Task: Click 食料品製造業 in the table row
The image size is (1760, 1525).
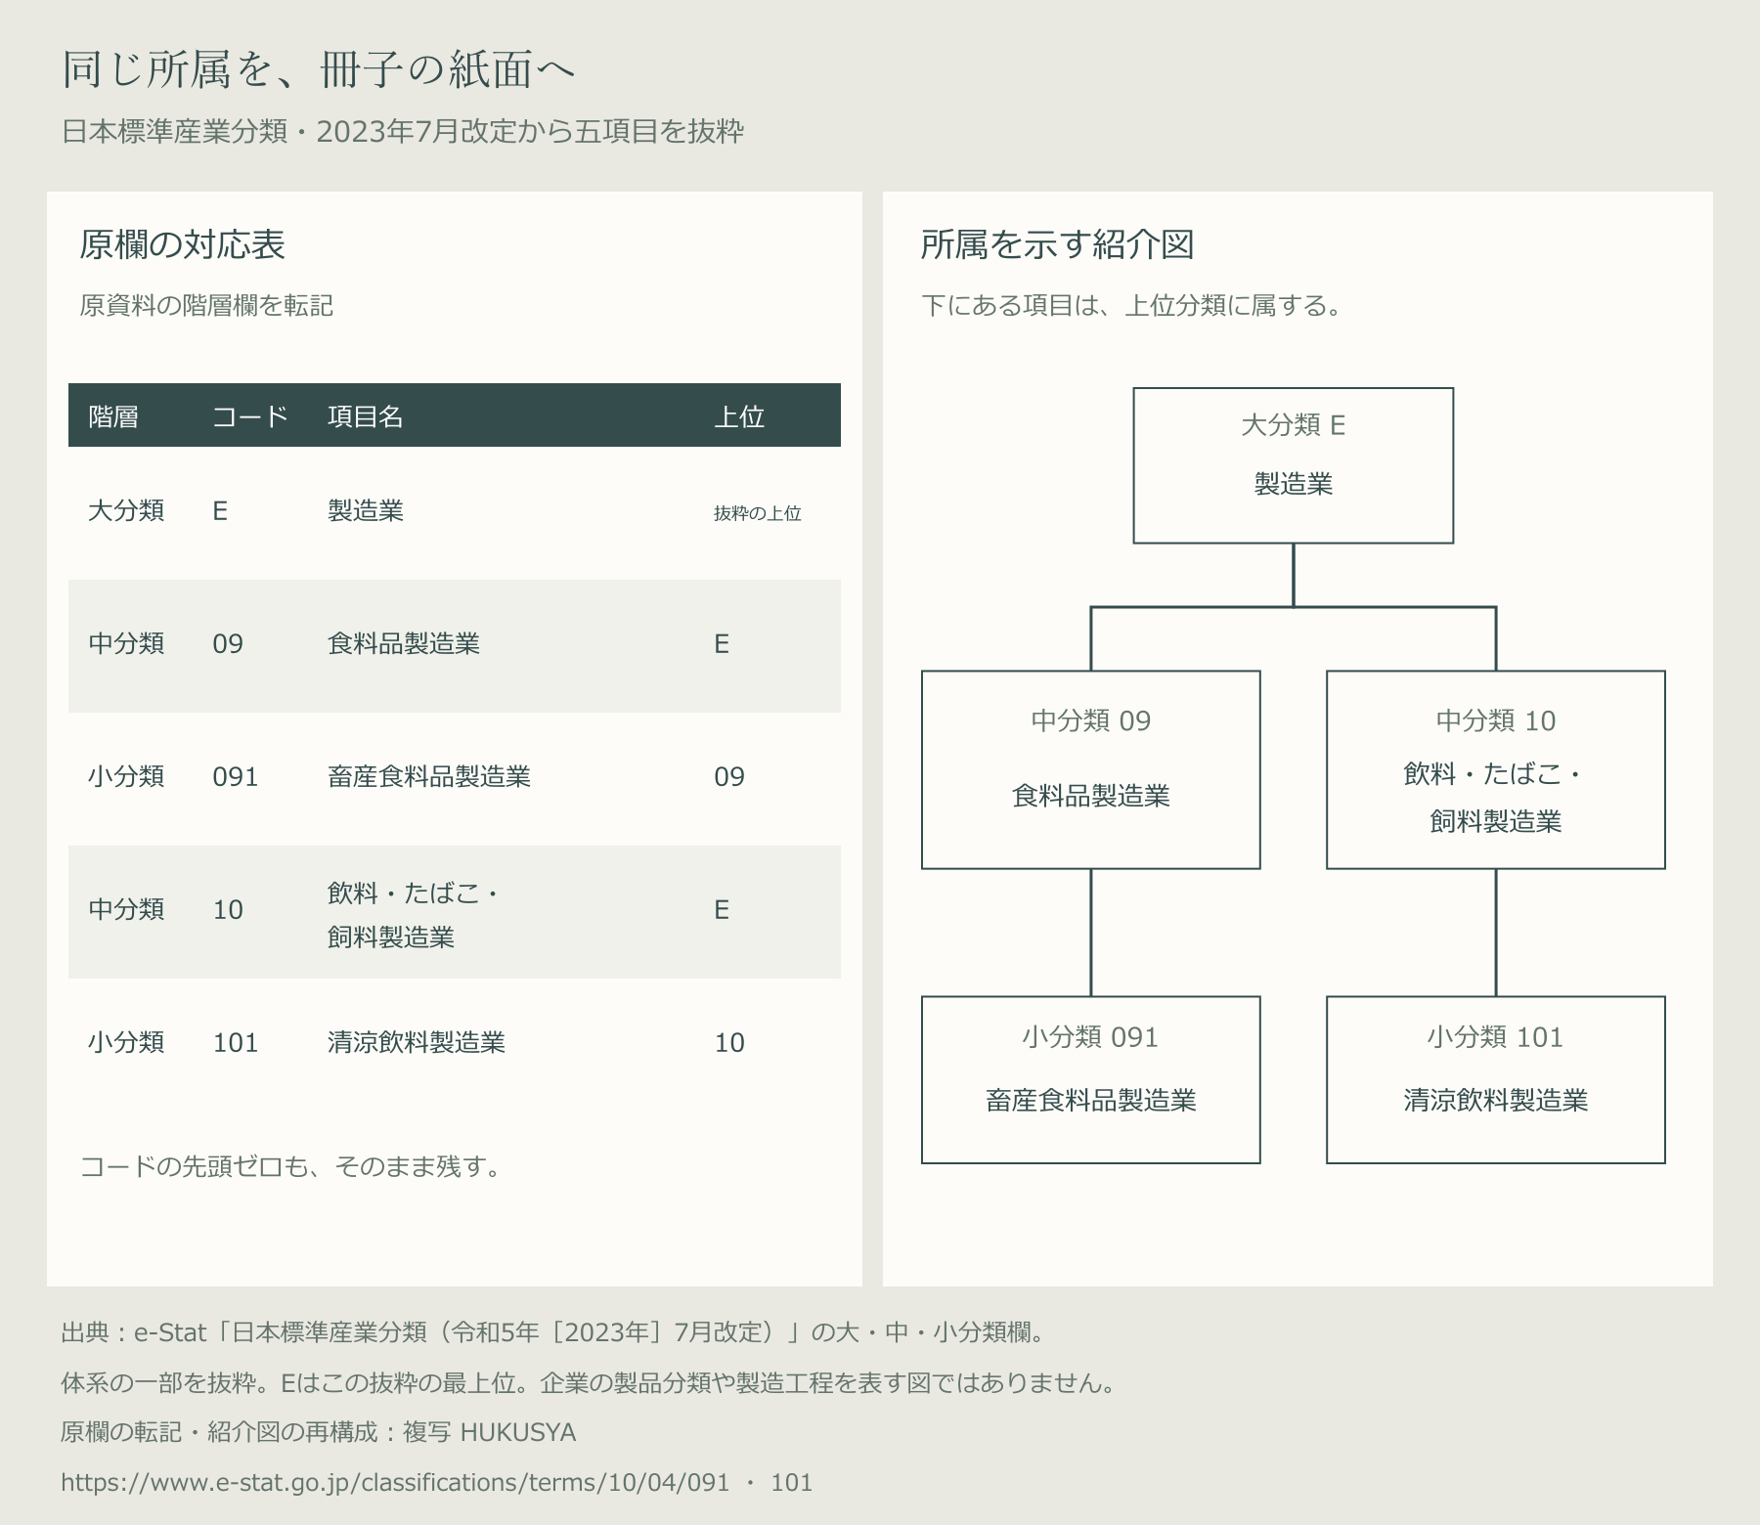Action: coord(404,643)
